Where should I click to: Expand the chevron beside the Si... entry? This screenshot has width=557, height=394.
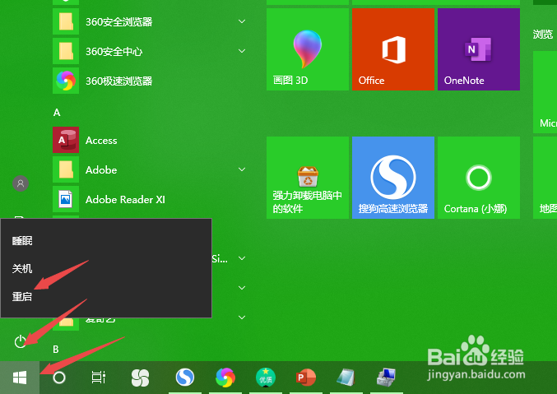[242, 258]
